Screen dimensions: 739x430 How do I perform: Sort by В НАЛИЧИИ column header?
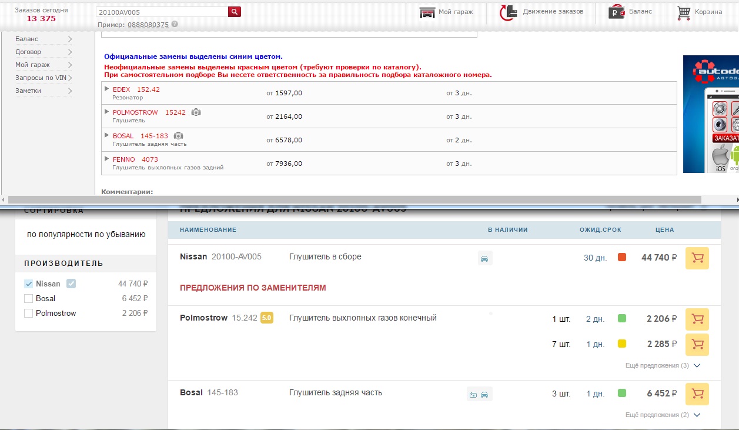[x=508, y=230]
